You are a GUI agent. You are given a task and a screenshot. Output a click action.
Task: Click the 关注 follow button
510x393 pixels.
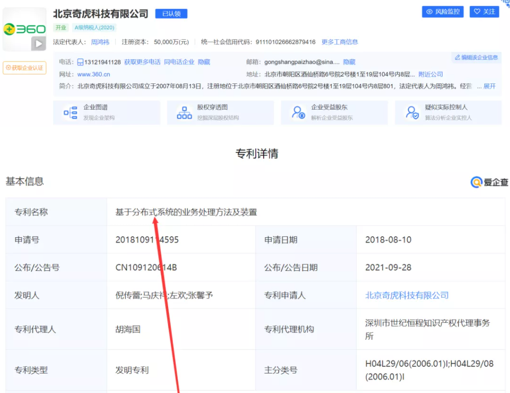point(484,12)
